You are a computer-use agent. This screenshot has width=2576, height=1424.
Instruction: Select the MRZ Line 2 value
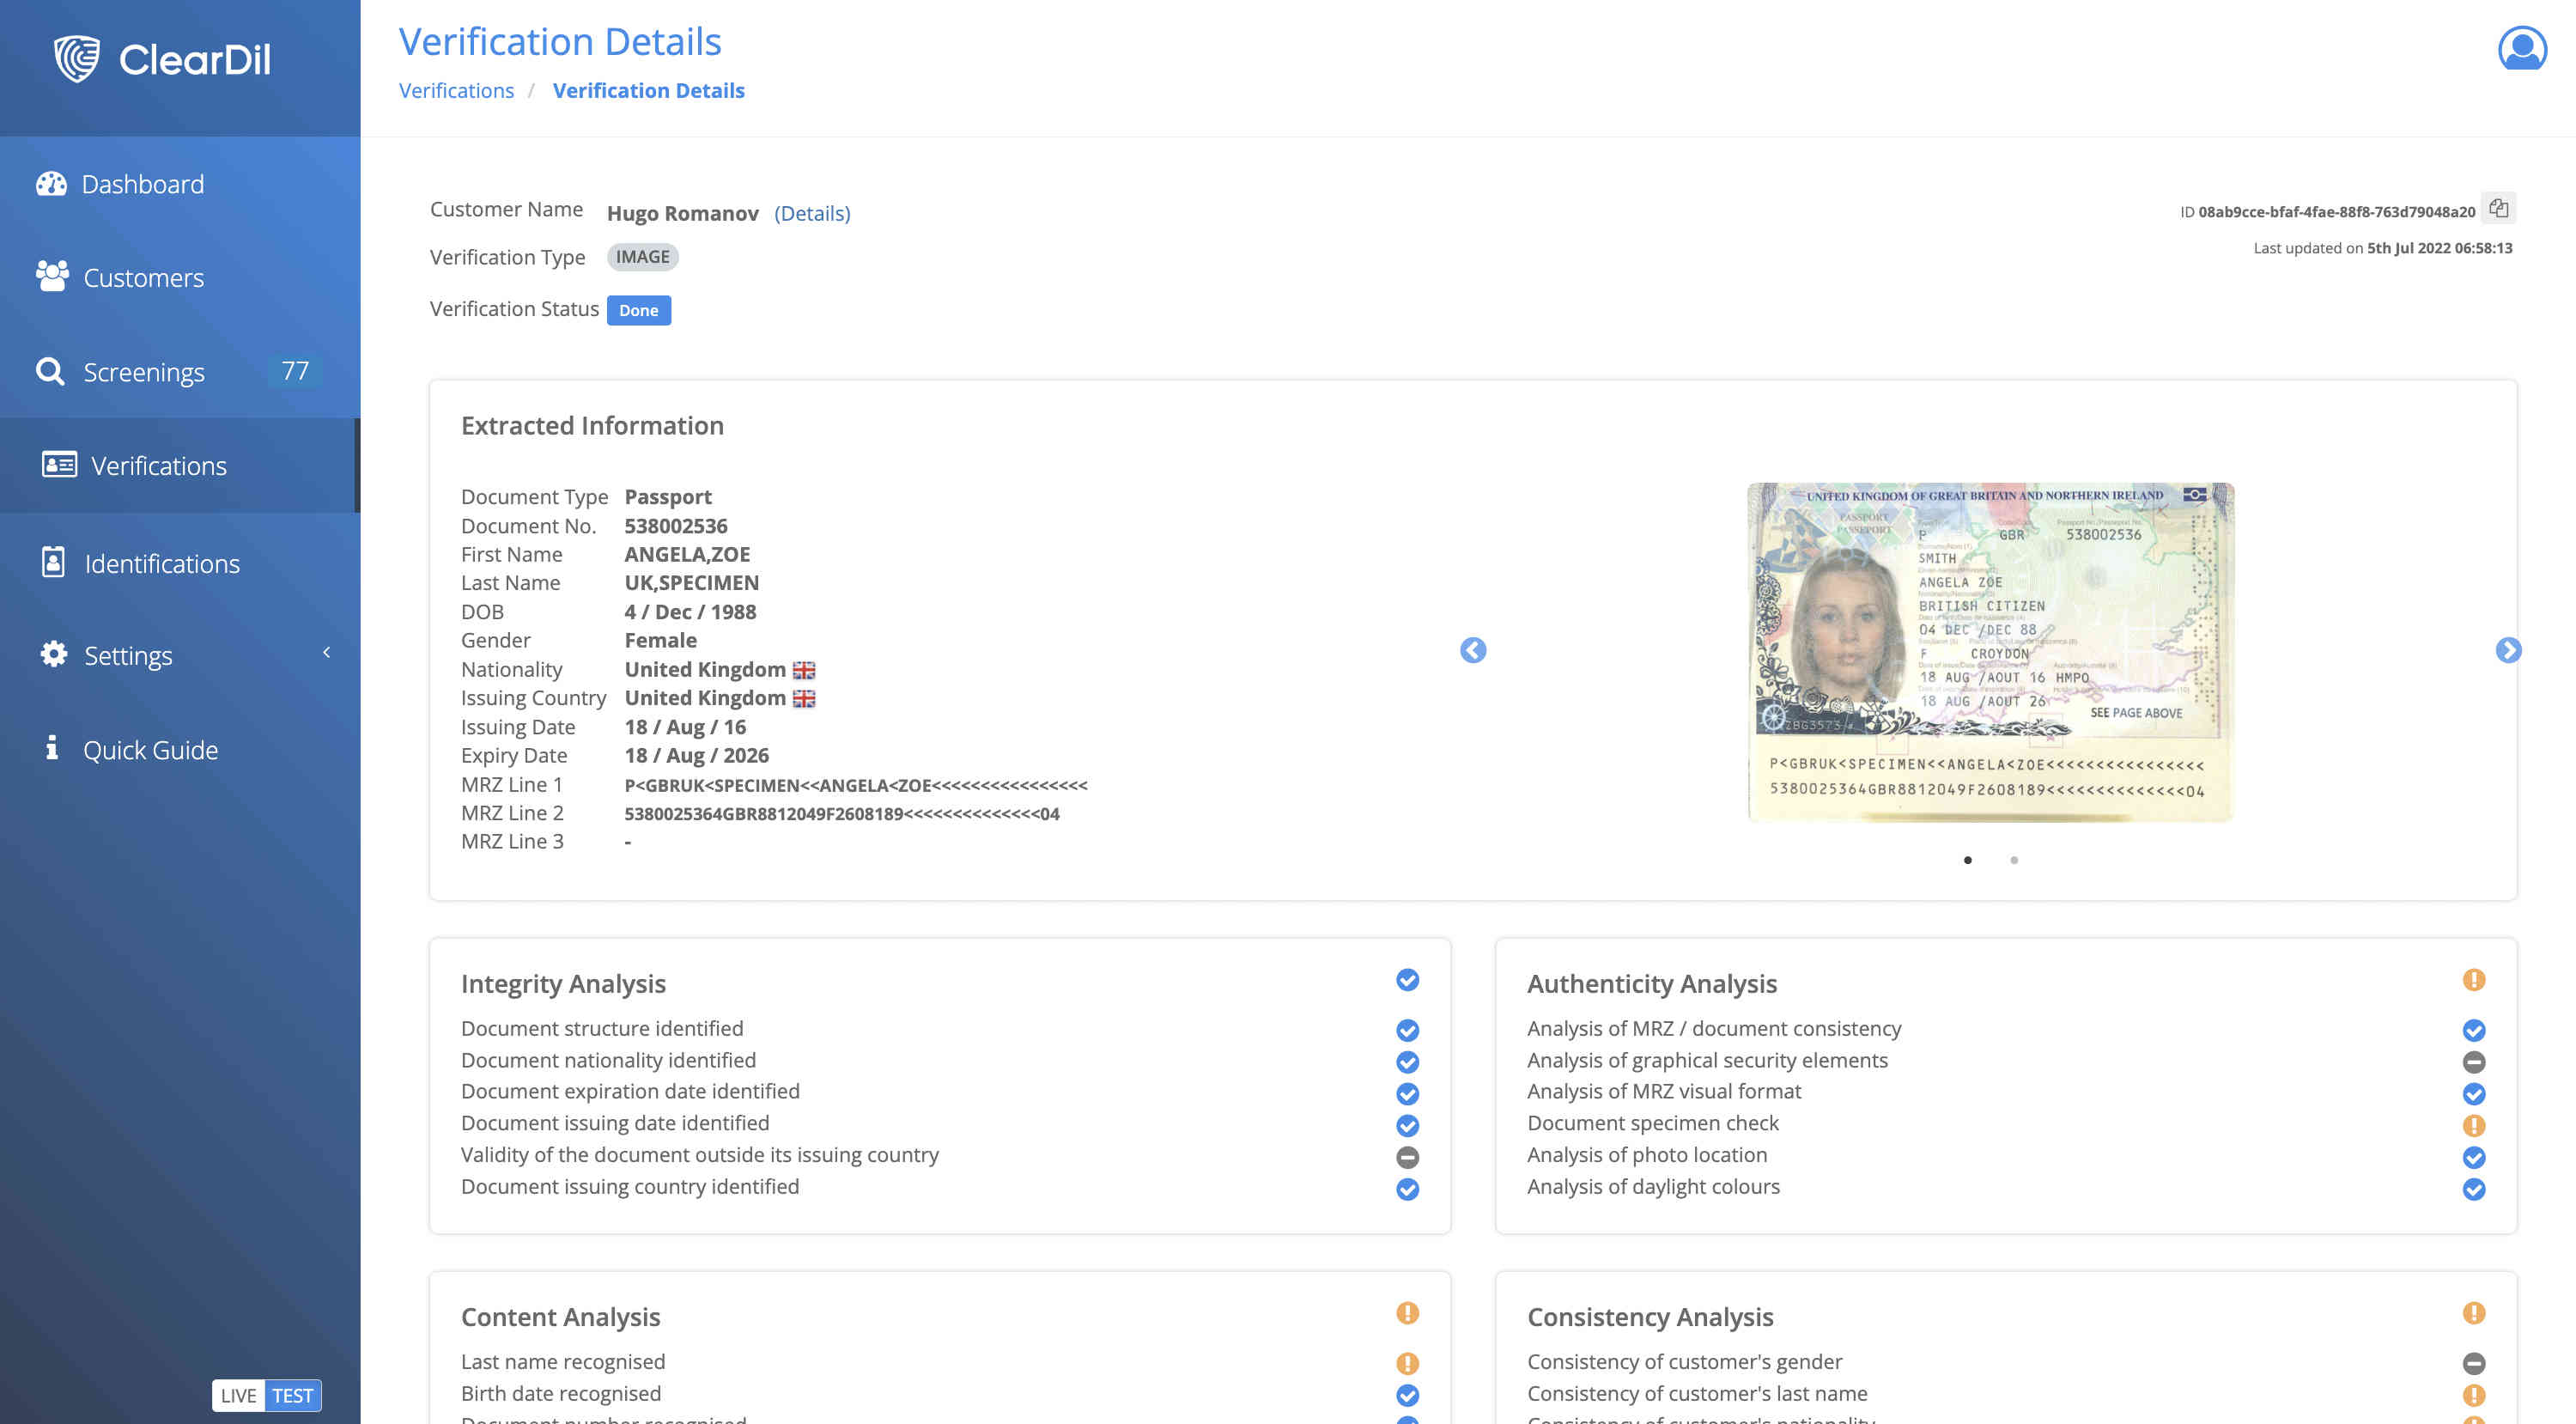pos(841,814)
